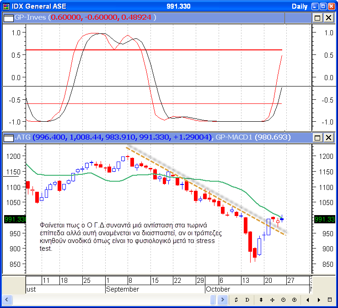Maximize the GP-Inves indicator pane
The image size is (338, 308).
tap(317, 17)
